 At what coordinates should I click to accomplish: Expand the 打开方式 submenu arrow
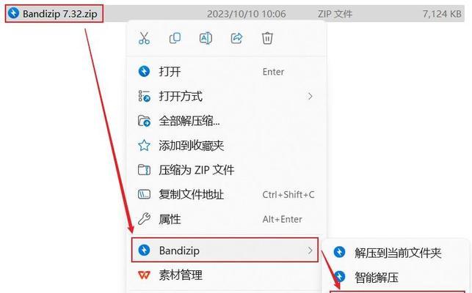(x=310, y=96)
